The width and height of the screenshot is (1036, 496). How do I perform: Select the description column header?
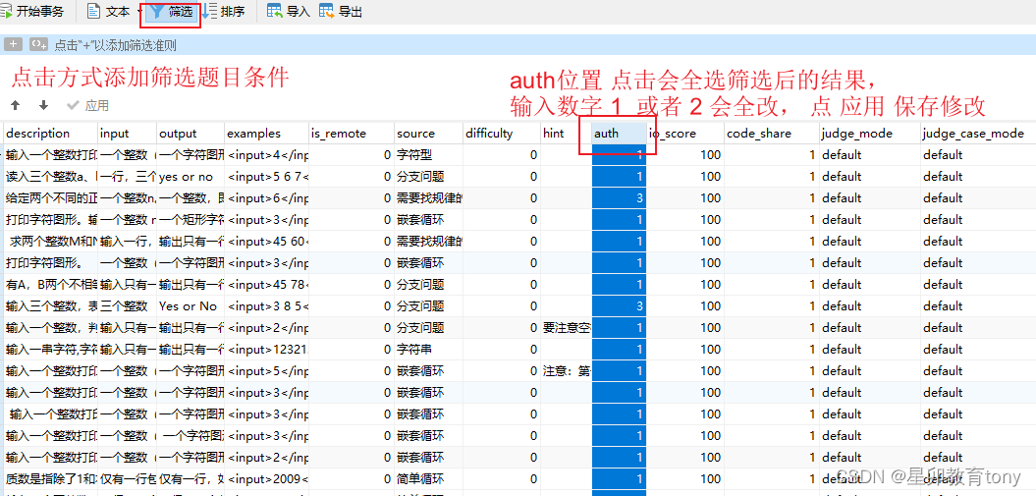pos(50,134)
